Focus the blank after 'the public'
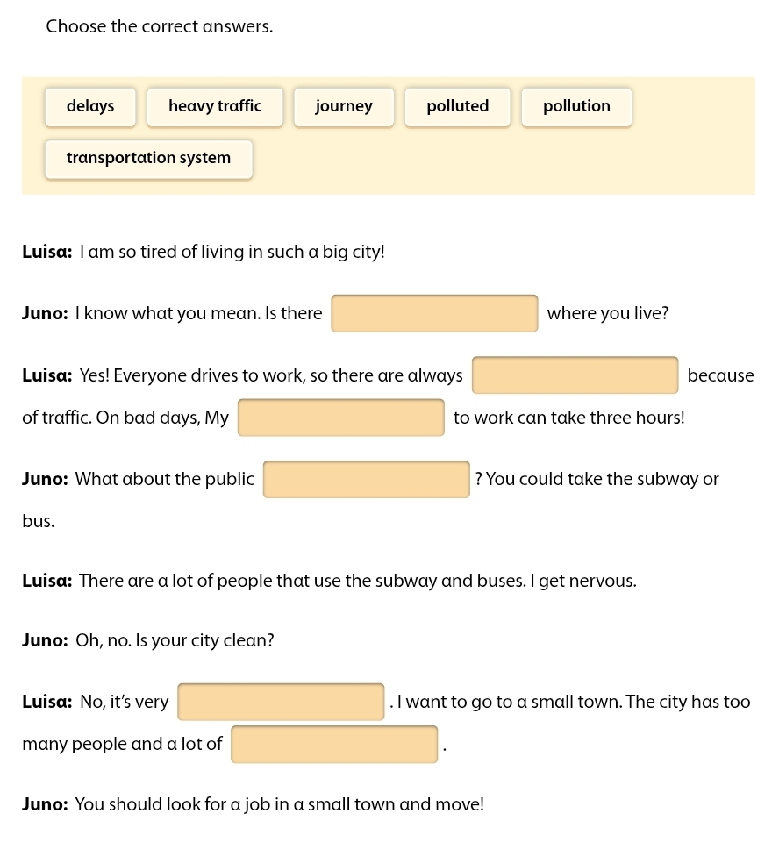The height and width of the screenshot is (864, 779). coord(366,480)
